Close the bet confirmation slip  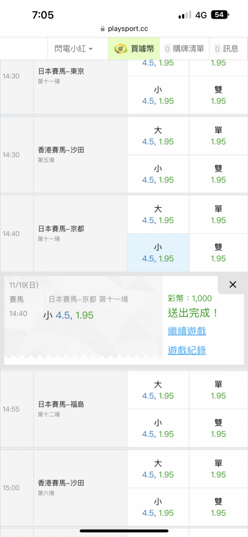click(x=232, y=285)
